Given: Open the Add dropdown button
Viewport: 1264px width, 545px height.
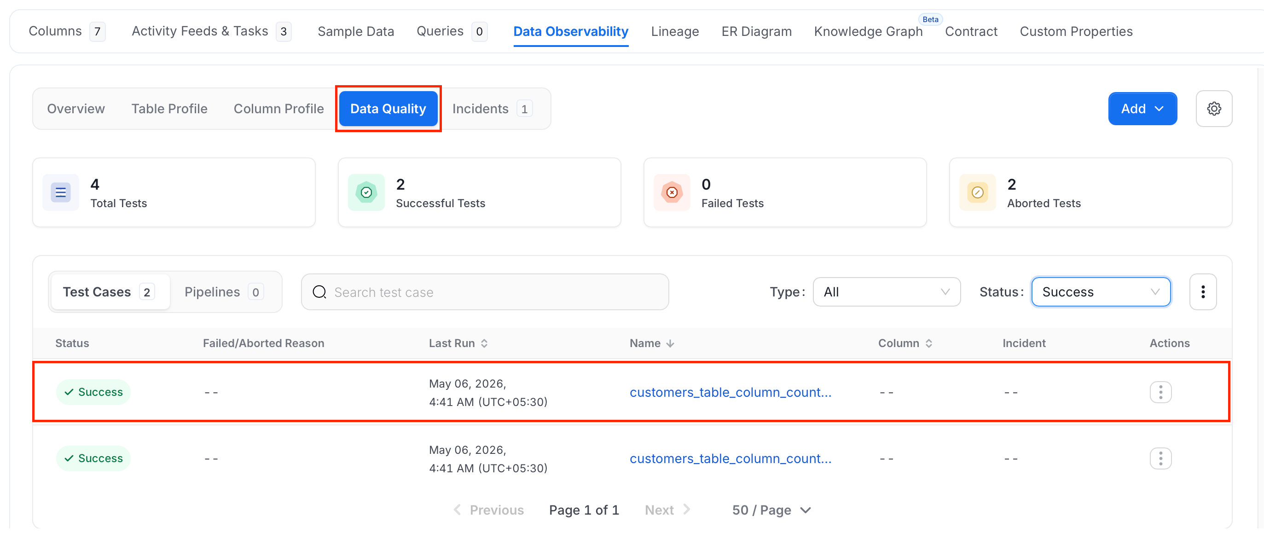Looking at the screenshot, I should [x=1142, y=109].
